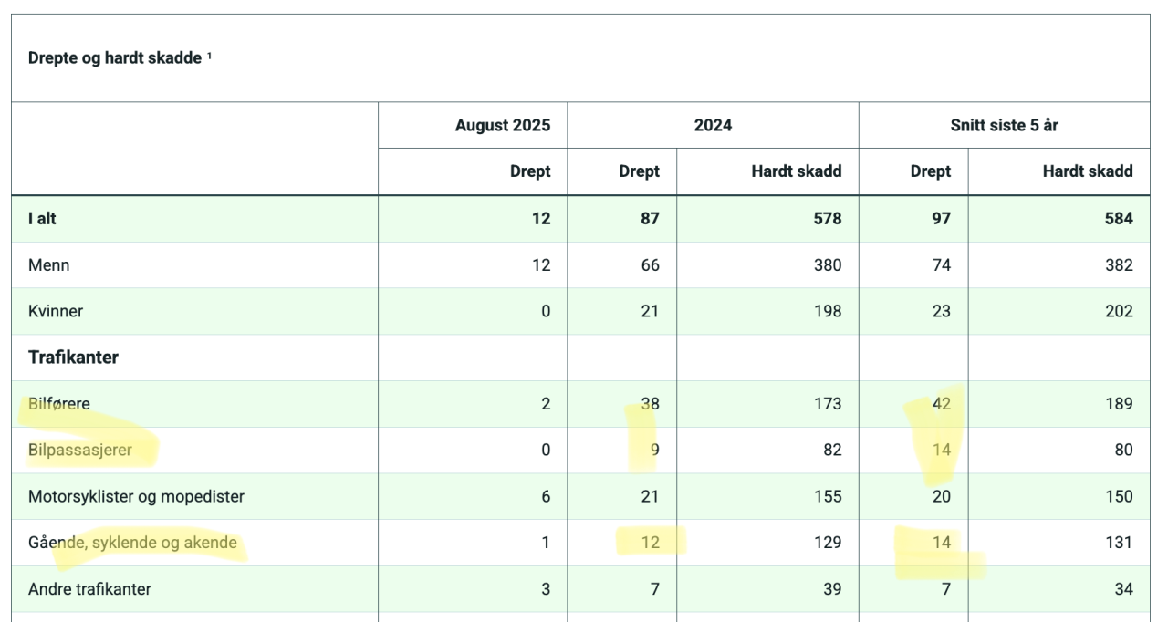This screenshot has height=622, width=1168.
Task: Click the footnote superscript 1 after the title
Action: [x=209, y=57]
